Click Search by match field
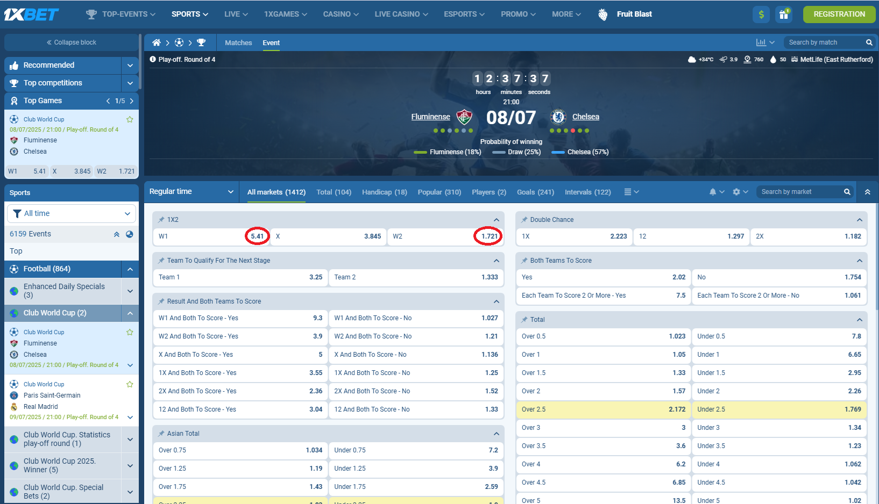 [824, 42]
